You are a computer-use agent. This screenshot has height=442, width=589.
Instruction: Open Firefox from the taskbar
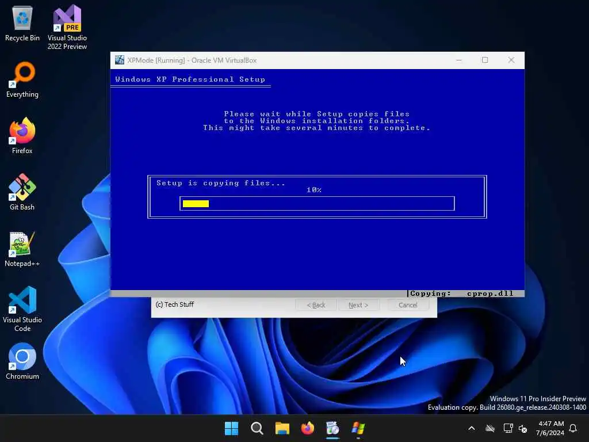[307, 428]
